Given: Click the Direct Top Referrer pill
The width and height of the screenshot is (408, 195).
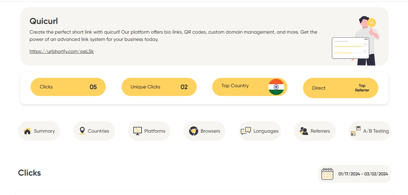Looking at the screenshot, I should [x=340, y=88].
